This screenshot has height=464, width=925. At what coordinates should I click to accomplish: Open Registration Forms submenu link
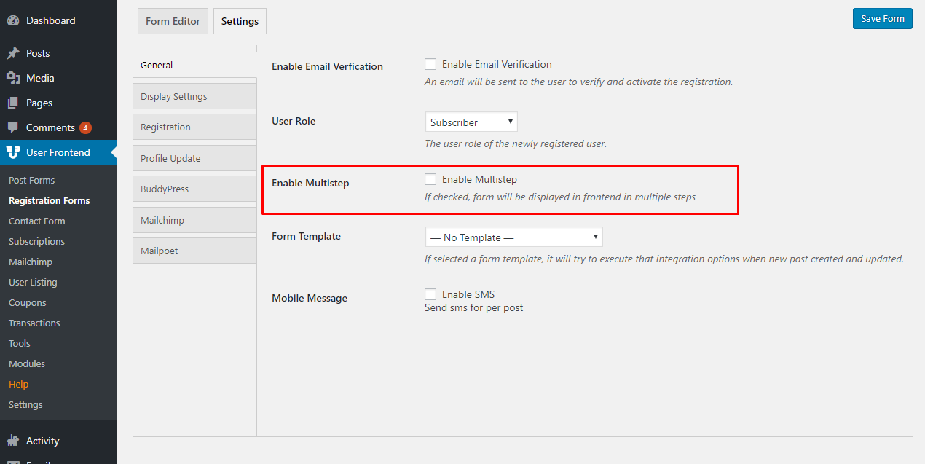point(50,200)
